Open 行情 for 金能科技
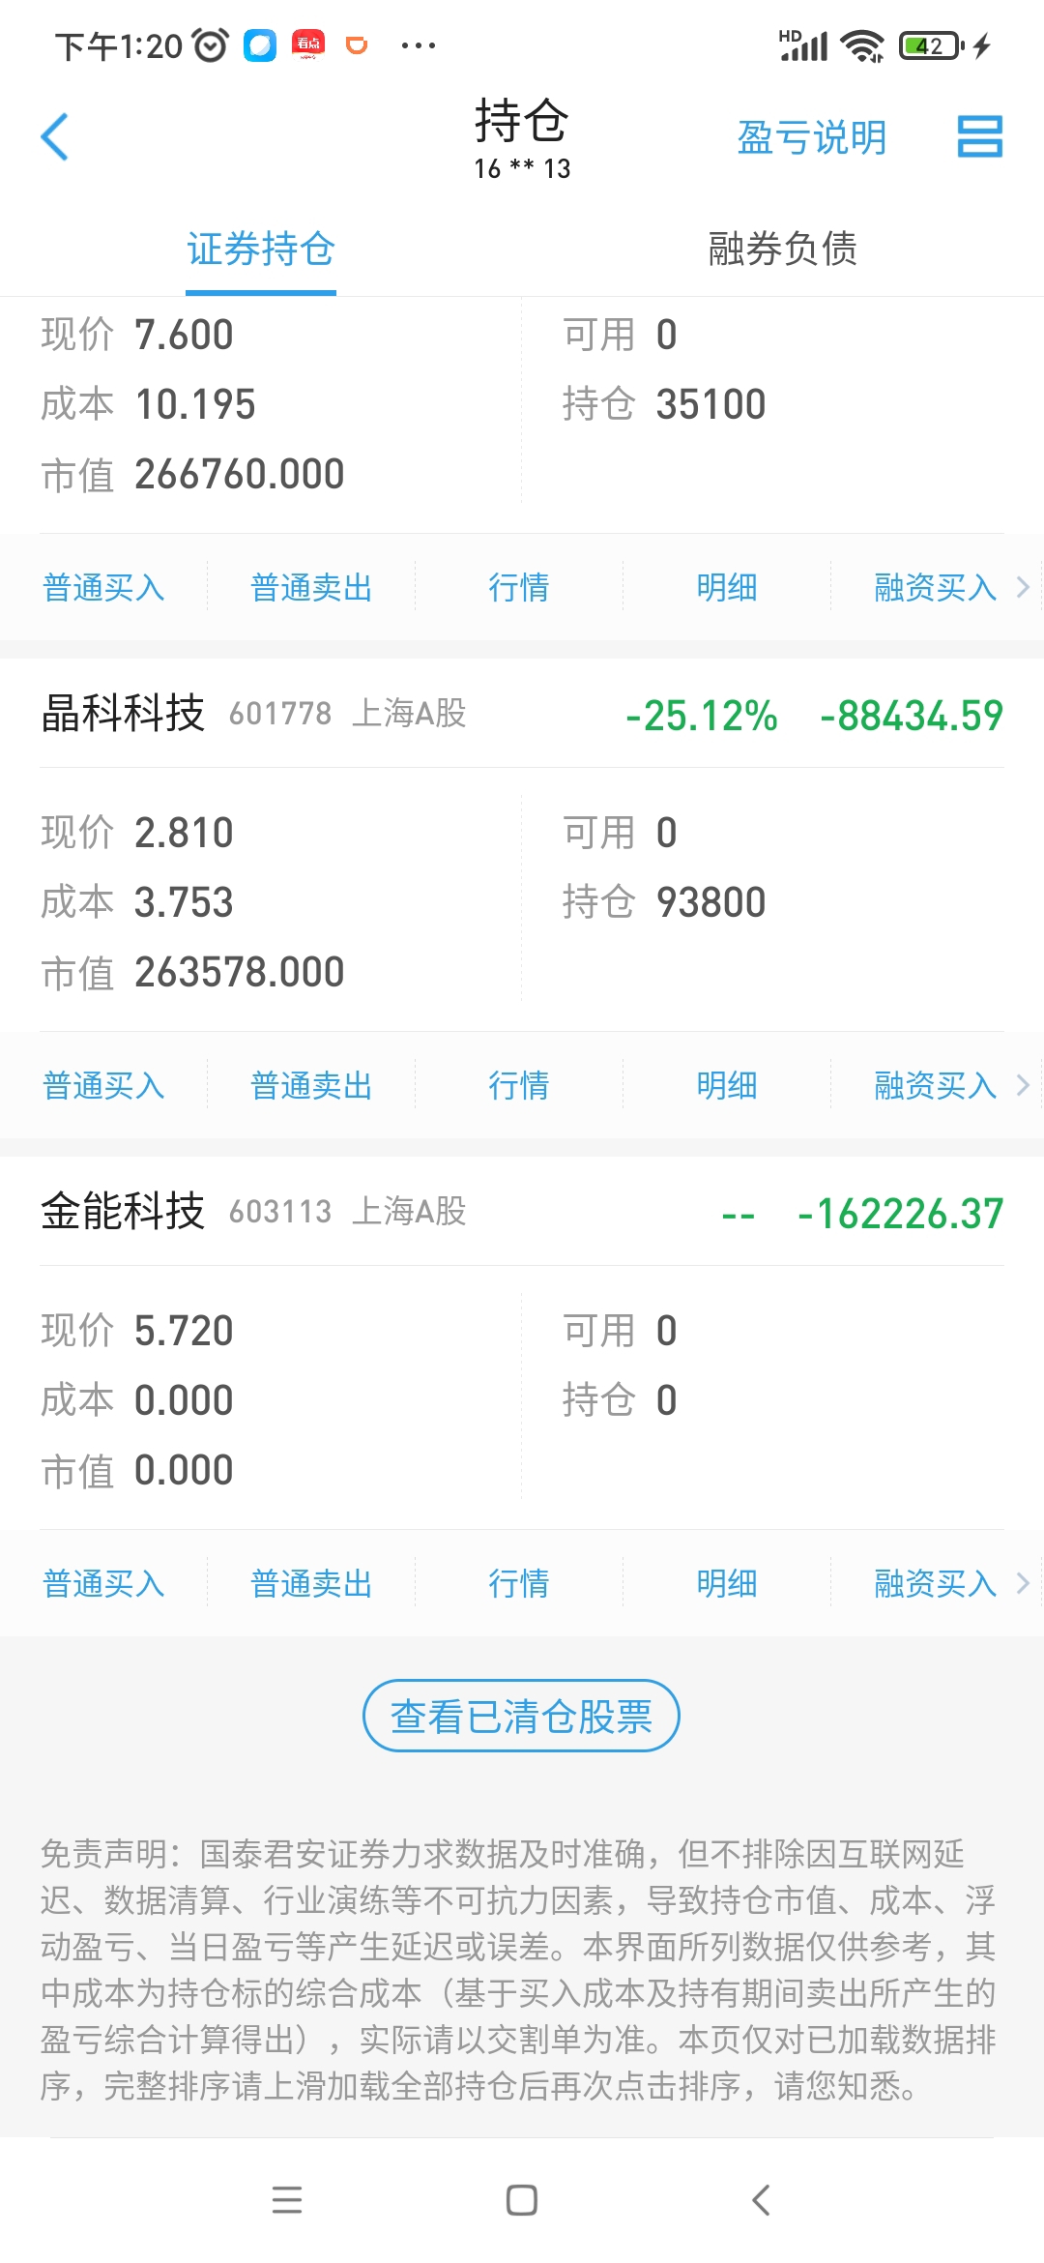Screen dimensions: 1044x2263 point(519,1583)
